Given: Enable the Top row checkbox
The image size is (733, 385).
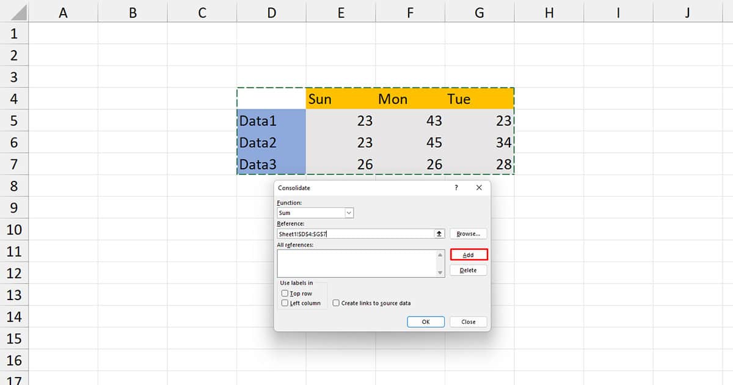Looking at the screenshot, I should (285, 293).
